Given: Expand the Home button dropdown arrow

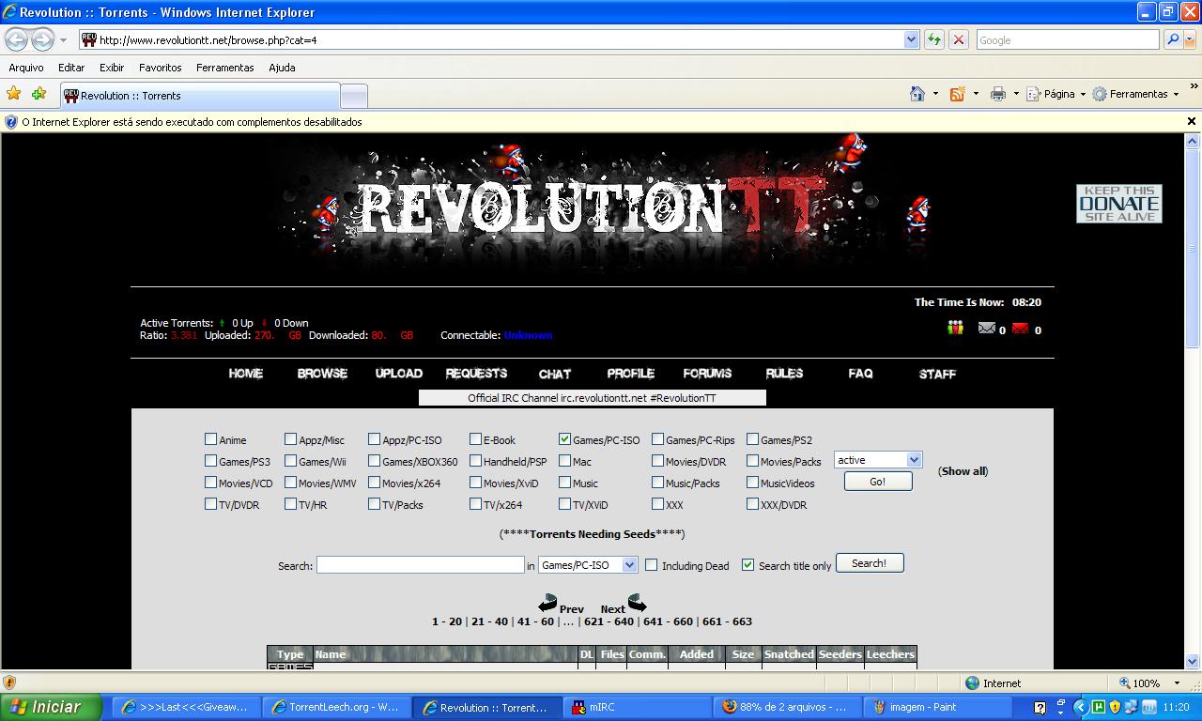Looking at the screenshot, I should [935, 94].
